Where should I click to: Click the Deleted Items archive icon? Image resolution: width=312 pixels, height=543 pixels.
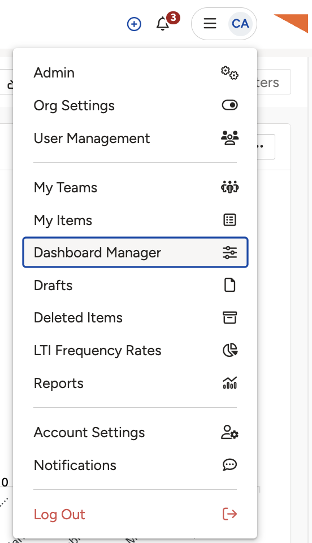[229, 317]
